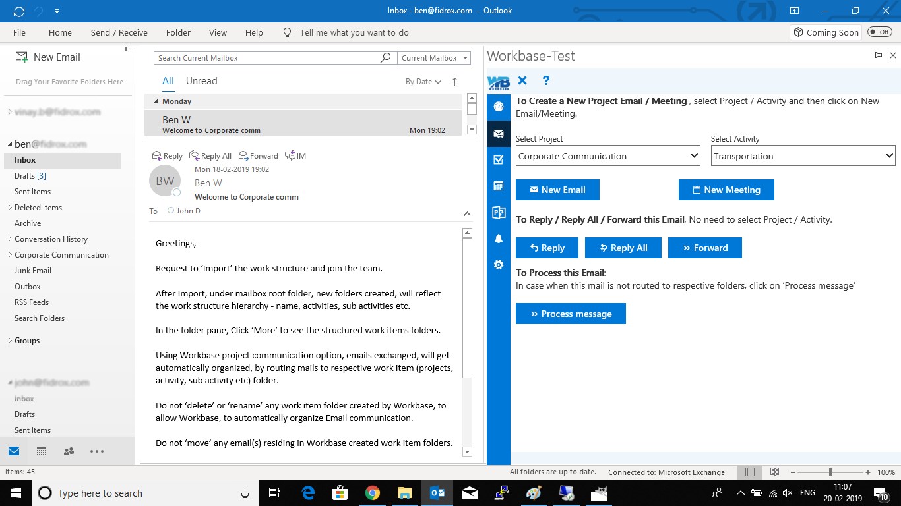Image resolution: width=901 pixels, height=506 pixels.
Task: Open the Send / Receive tab
Action: [x=119, y=32]
